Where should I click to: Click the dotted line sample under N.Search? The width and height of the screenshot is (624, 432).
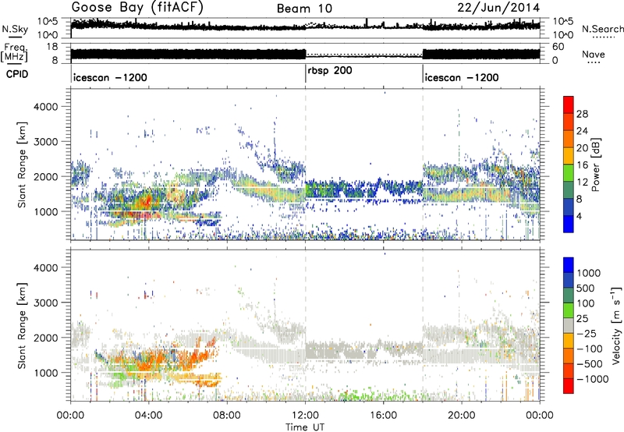point(604,37)
